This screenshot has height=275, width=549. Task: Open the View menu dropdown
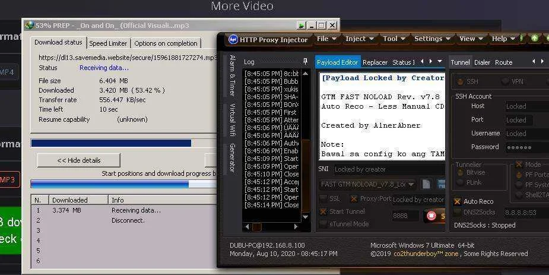click(x=471, y=39)
